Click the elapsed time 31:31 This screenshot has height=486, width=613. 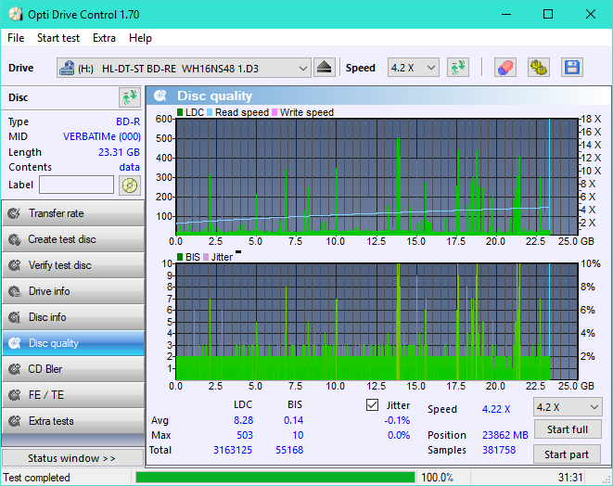(570, 478)
